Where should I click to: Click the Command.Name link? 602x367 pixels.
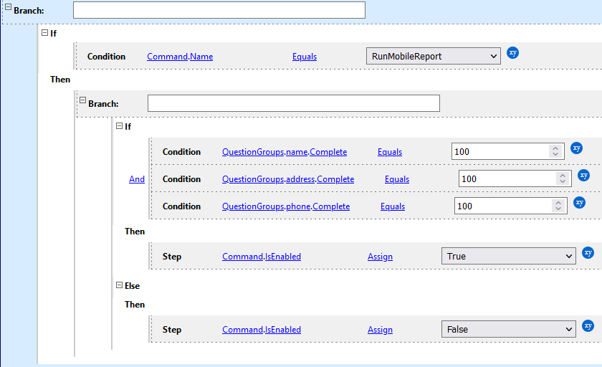[x=180, y=57]
